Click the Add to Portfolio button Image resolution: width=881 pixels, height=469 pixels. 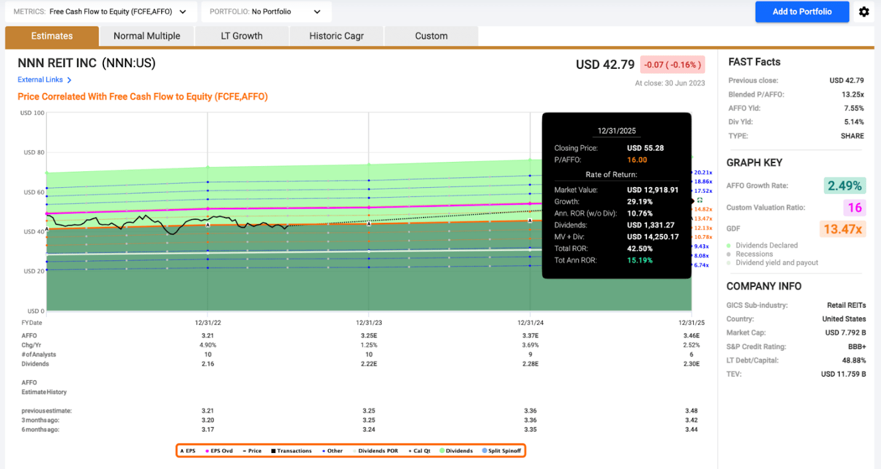pyautogui.click(x=802, y=12)
